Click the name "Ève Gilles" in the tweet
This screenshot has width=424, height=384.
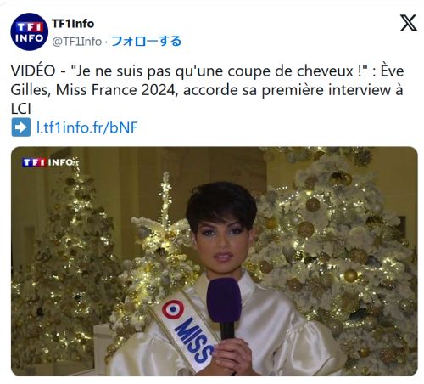click(207, 81)
